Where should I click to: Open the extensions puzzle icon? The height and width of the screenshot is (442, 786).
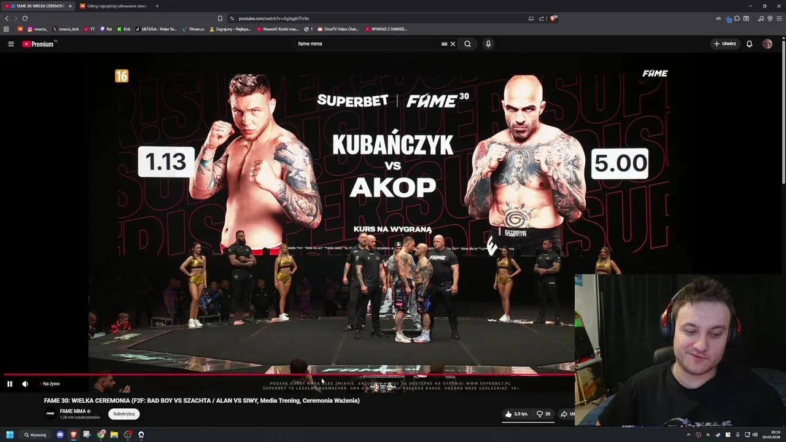[x=737, y=19]
